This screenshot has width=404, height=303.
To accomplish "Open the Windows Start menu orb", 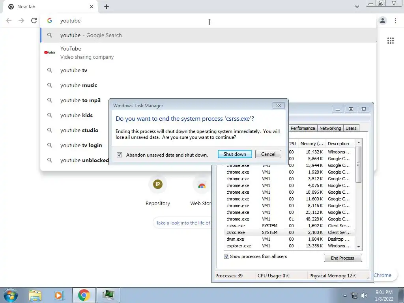I will (x=10, y=295).
